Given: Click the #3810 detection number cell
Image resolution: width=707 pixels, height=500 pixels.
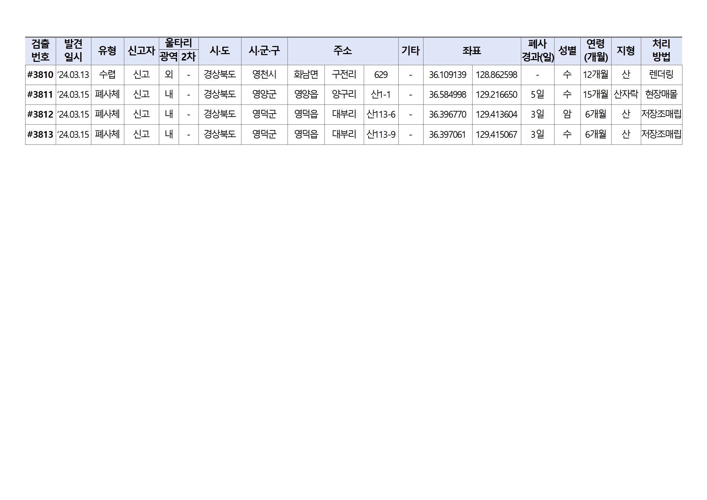Looking at the screenshot, I should [x=40, y=75].
